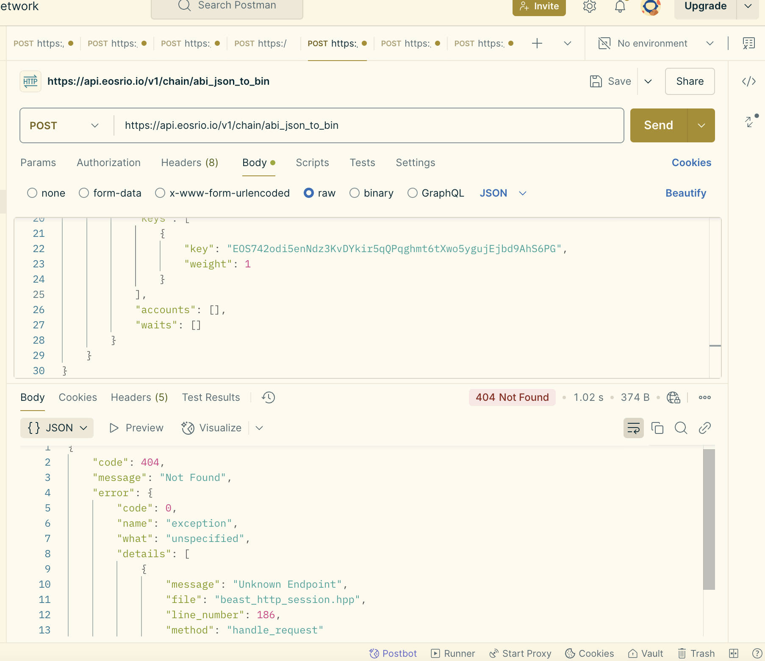Open the response Headers (5) tab

(139, 397)
